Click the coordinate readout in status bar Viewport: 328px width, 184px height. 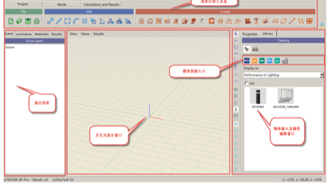[x=302, y=179]
